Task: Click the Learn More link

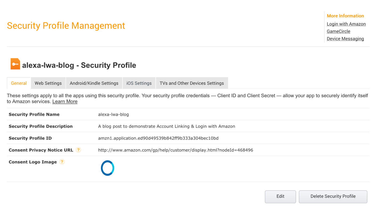Action: (x=65, y=101)
